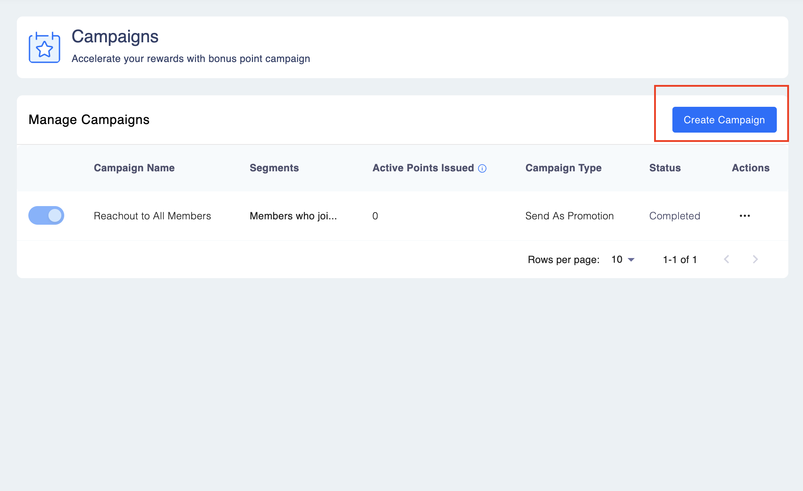Open the Reachout to All Members campaign
Viewport: 803px width, 491px height.
point(152,216)
